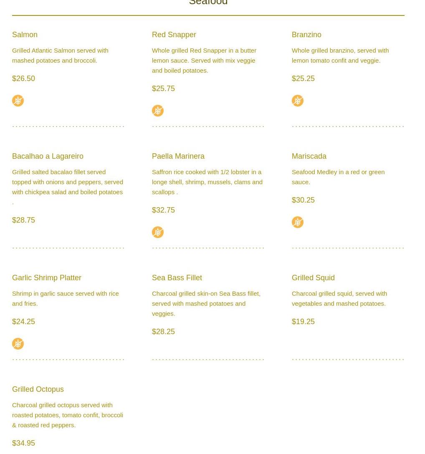Click the gluten-free icon under Salmon
Viewport: 425px width, 454px height.
[x=18, y=101]
